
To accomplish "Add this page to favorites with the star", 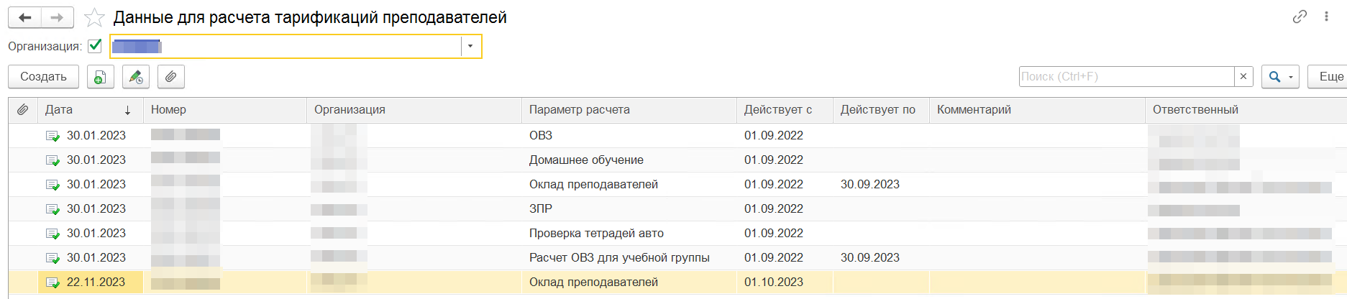I will tap(94, 17).
